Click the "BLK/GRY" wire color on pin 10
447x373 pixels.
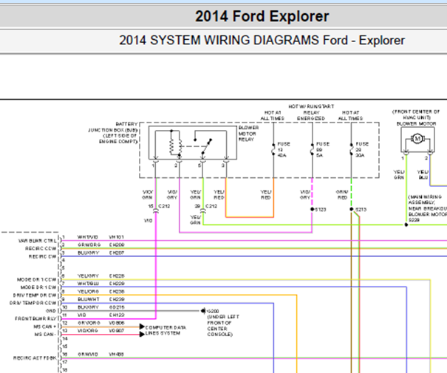pyautogui.click(x=88, y=307)
